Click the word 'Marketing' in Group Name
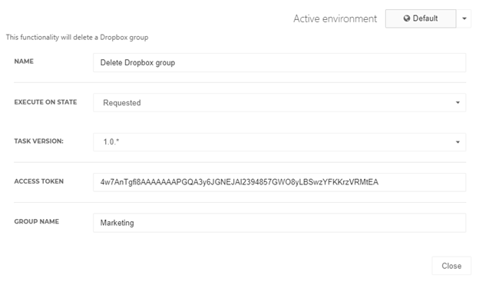 [117, 223]
